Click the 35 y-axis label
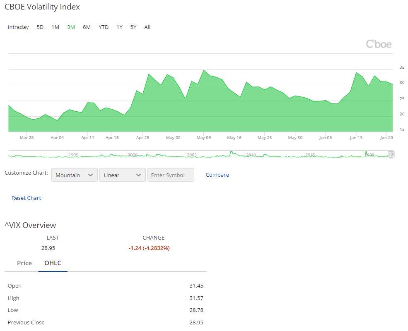This screenshot has width=408, height=331. coord(402,67)
